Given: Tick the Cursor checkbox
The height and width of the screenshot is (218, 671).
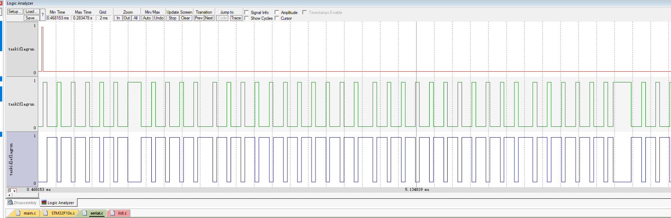Looking at the screenshot, I should (x=277, y=18).
